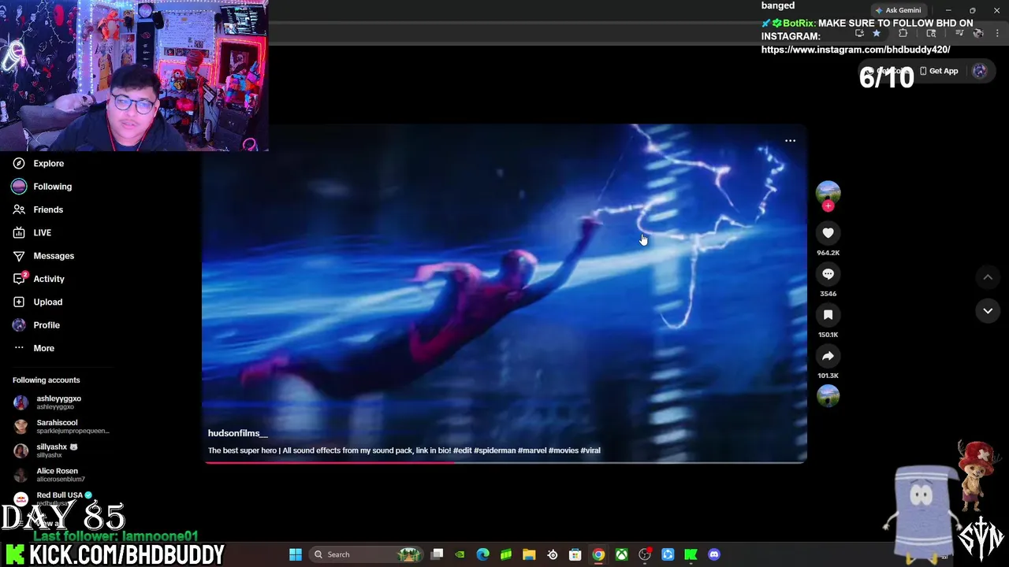Viewport: 1009px width, 567px height.
Task: Go to previous video arrow
Action: pyautogui.click(x=988, y=277)
